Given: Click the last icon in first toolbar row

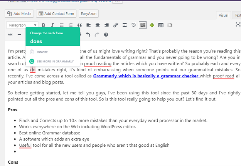Looking at the screenshot, I should 170,25.
